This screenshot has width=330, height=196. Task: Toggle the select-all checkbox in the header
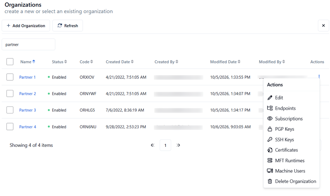point(10,61)
